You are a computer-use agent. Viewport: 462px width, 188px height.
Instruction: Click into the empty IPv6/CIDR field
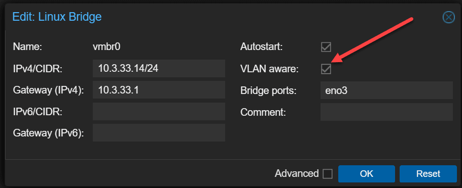(159, 111)
